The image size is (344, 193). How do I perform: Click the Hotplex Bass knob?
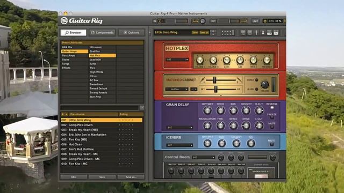(x=227, y=60)
